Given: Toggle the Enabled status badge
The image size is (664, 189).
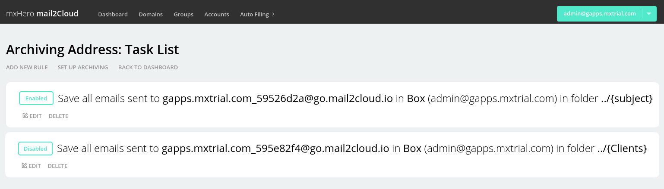Looking at the screenshot, I should tap(36, 98).
